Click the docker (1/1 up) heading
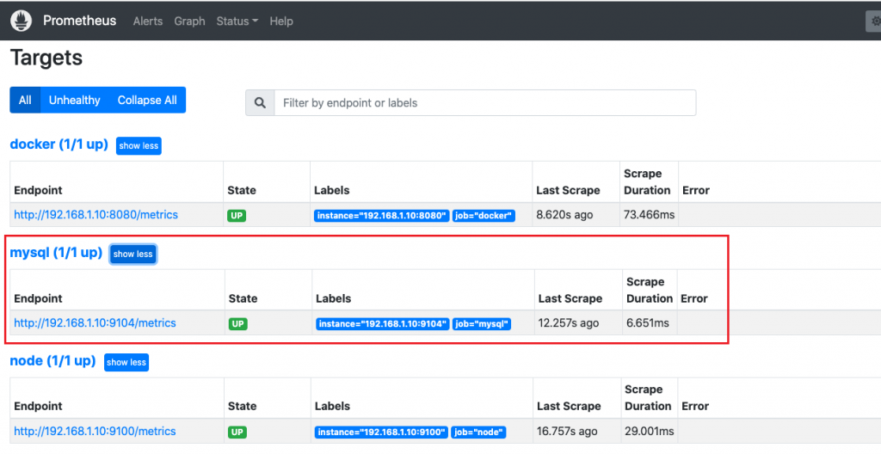 (x=59, y=144)
